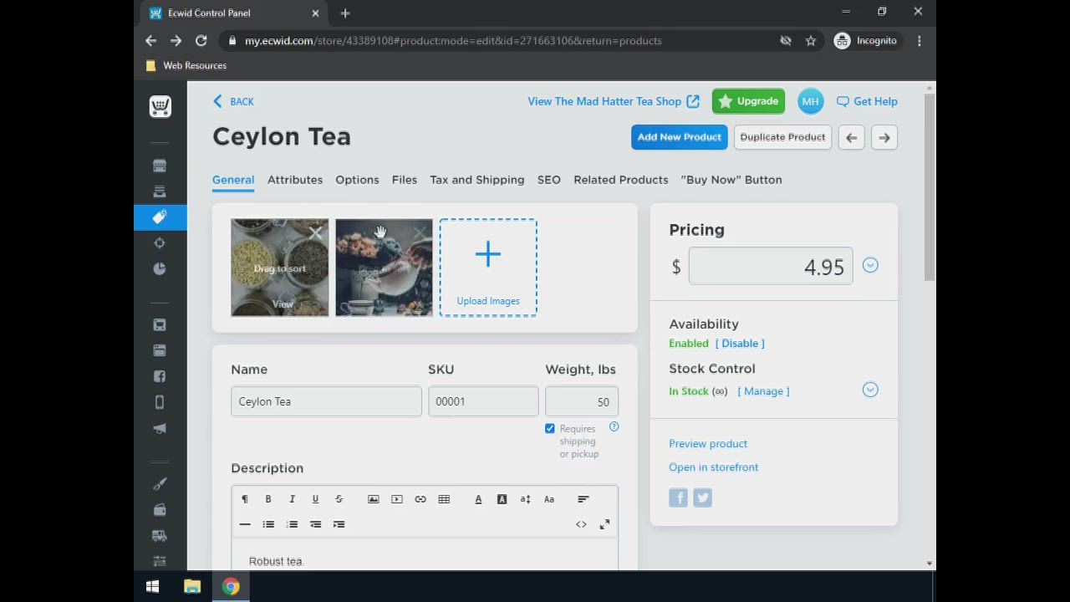Open the shipping truck sidebar icon

click(x=160, y=536)
